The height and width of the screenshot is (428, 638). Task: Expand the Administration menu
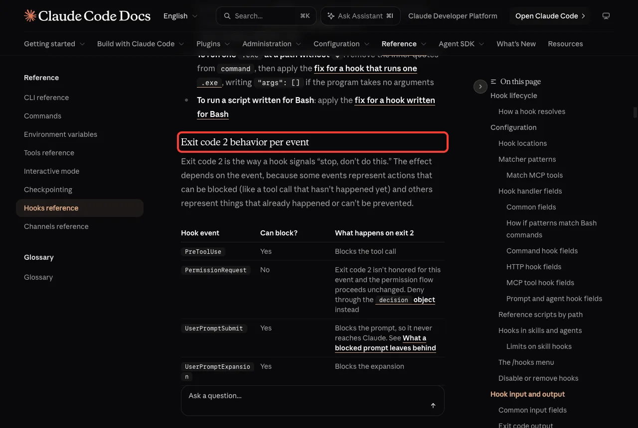tap(272, 44)
